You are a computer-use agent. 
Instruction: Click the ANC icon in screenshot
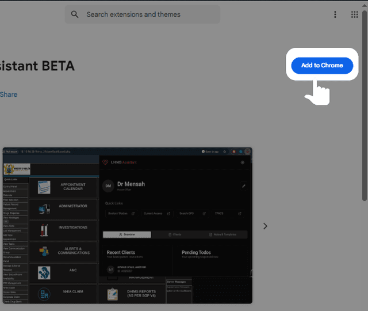click(x=44, y=272)
